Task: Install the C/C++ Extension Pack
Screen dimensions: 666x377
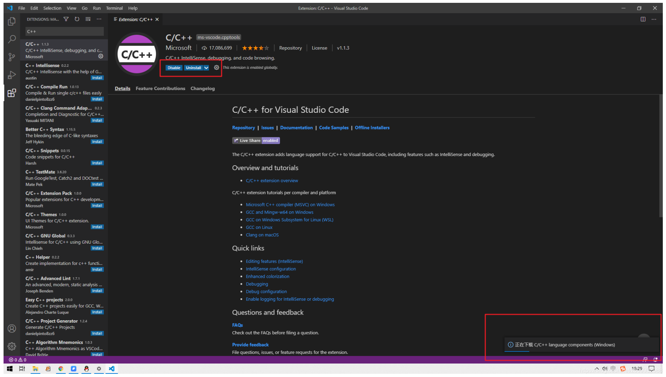Action: [97, 206]
